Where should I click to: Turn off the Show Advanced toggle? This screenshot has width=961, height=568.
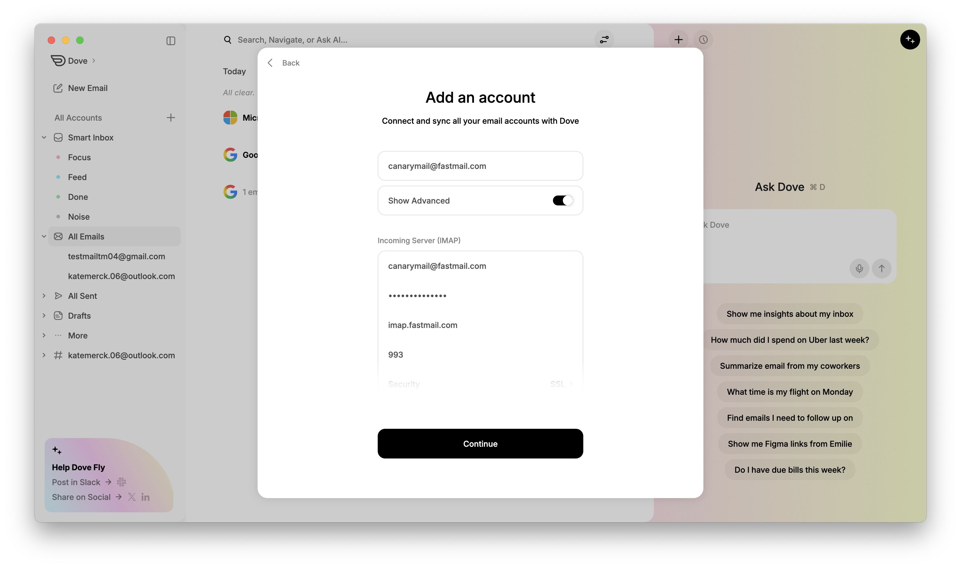(x=562, y=200)
